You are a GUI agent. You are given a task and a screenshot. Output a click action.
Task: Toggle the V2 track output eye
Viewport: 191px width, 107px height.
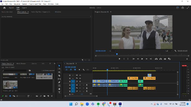[x=80, y=78]
